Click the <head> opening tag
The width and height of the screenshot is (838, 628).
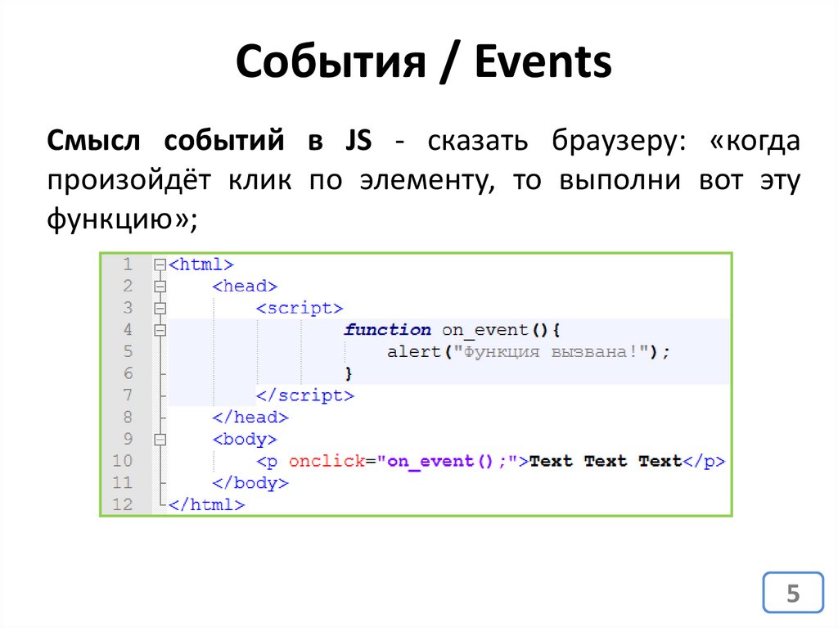245,287
